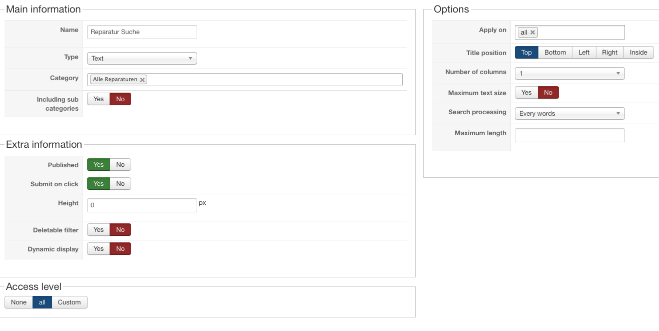Viewport: 659px width, 331px height.
Task: Select Right title position
Action: [609, 53]
